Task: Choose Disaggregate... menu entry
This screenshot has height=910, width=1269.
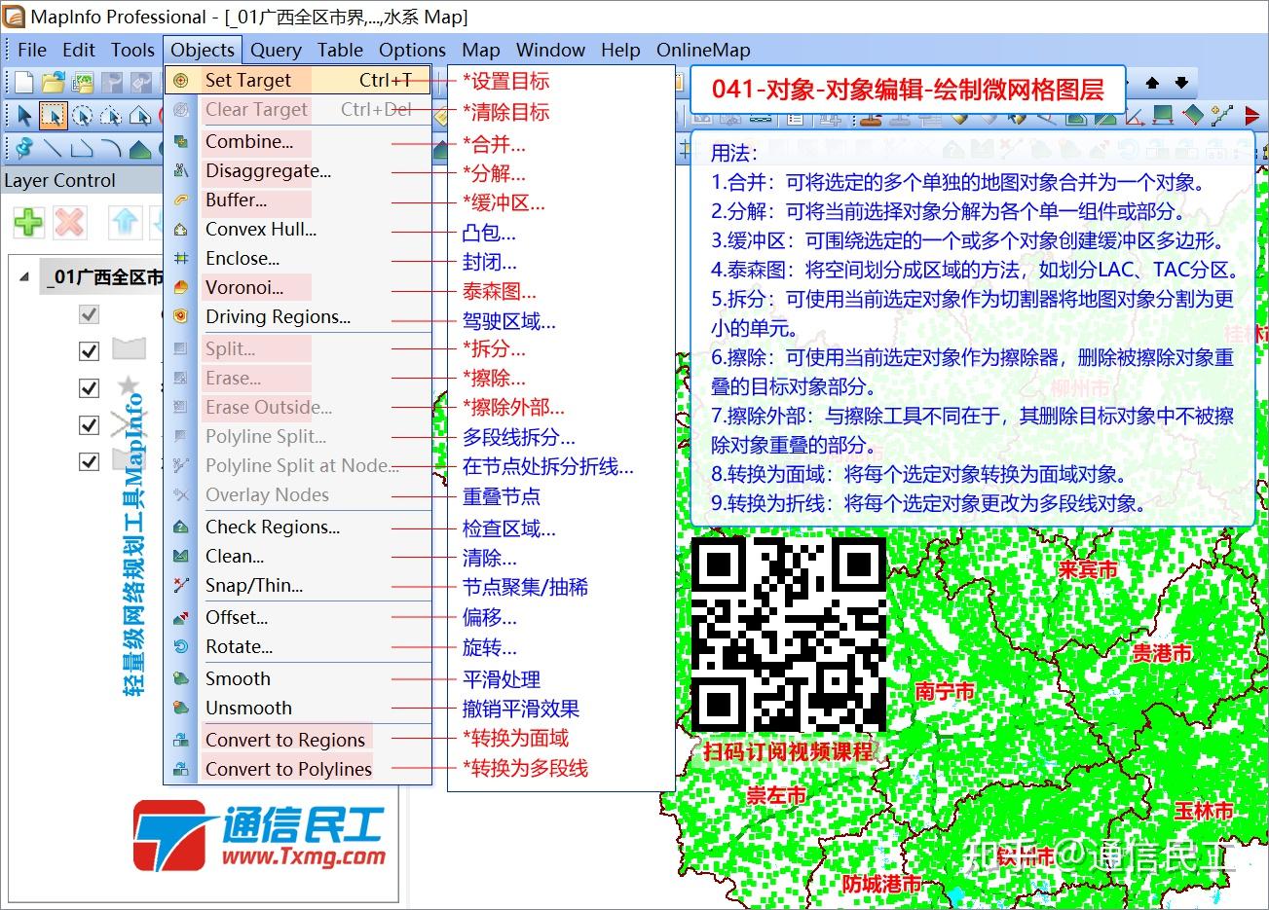Action: [x=298, y=170]
